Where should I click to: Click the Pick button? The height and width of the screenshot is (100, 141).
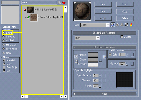[x=103, y=11]
